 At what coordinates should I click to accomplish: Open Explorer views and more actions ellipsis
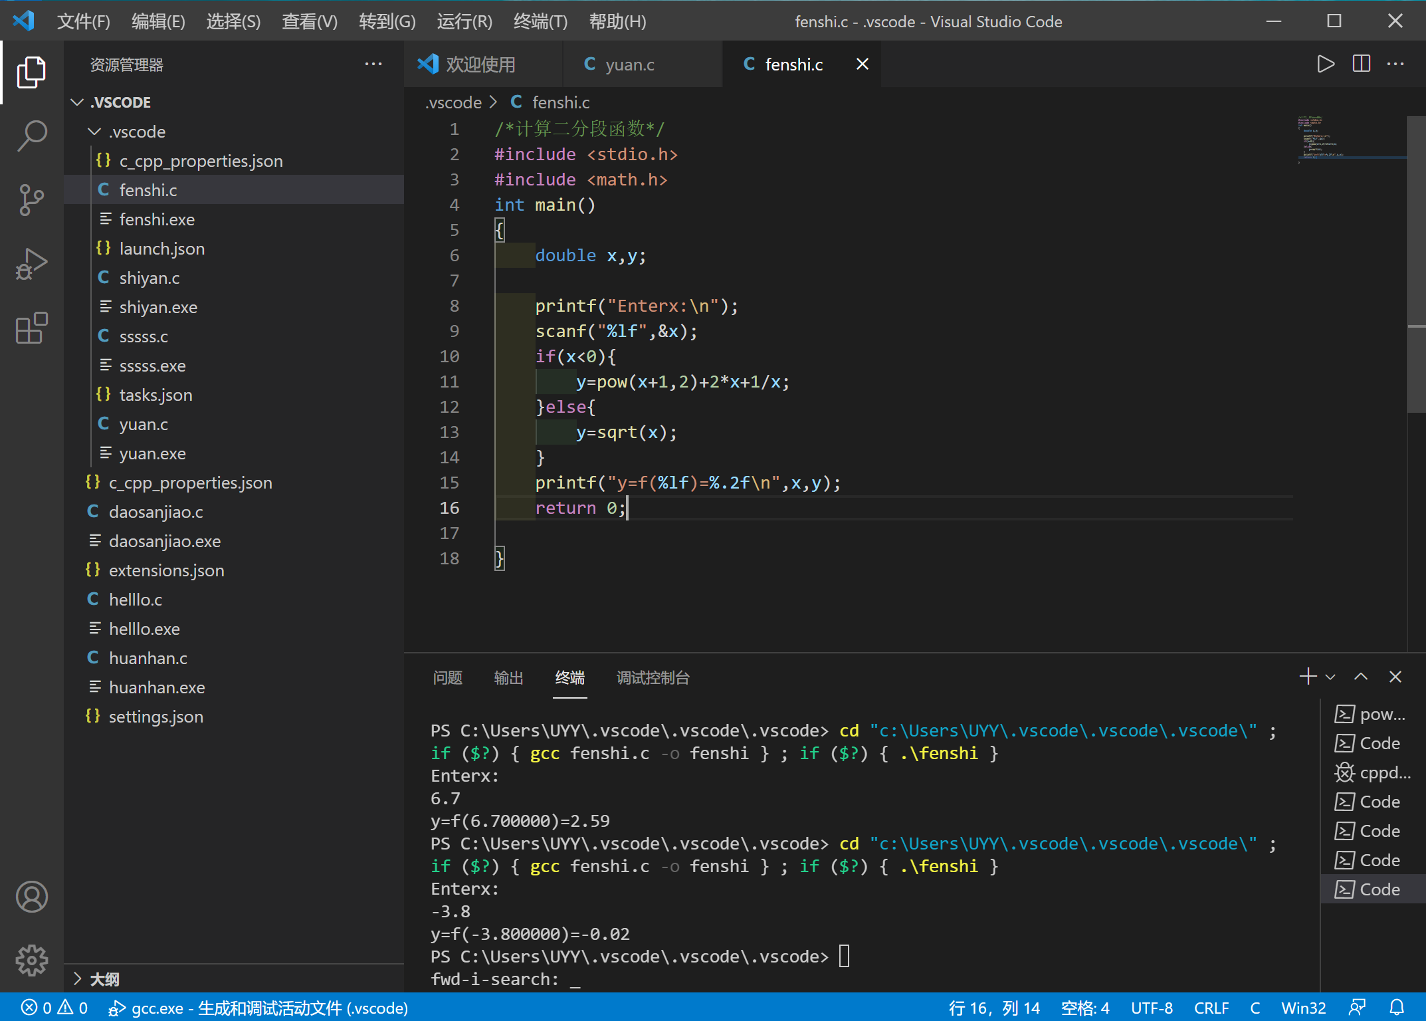pos(373,64)
